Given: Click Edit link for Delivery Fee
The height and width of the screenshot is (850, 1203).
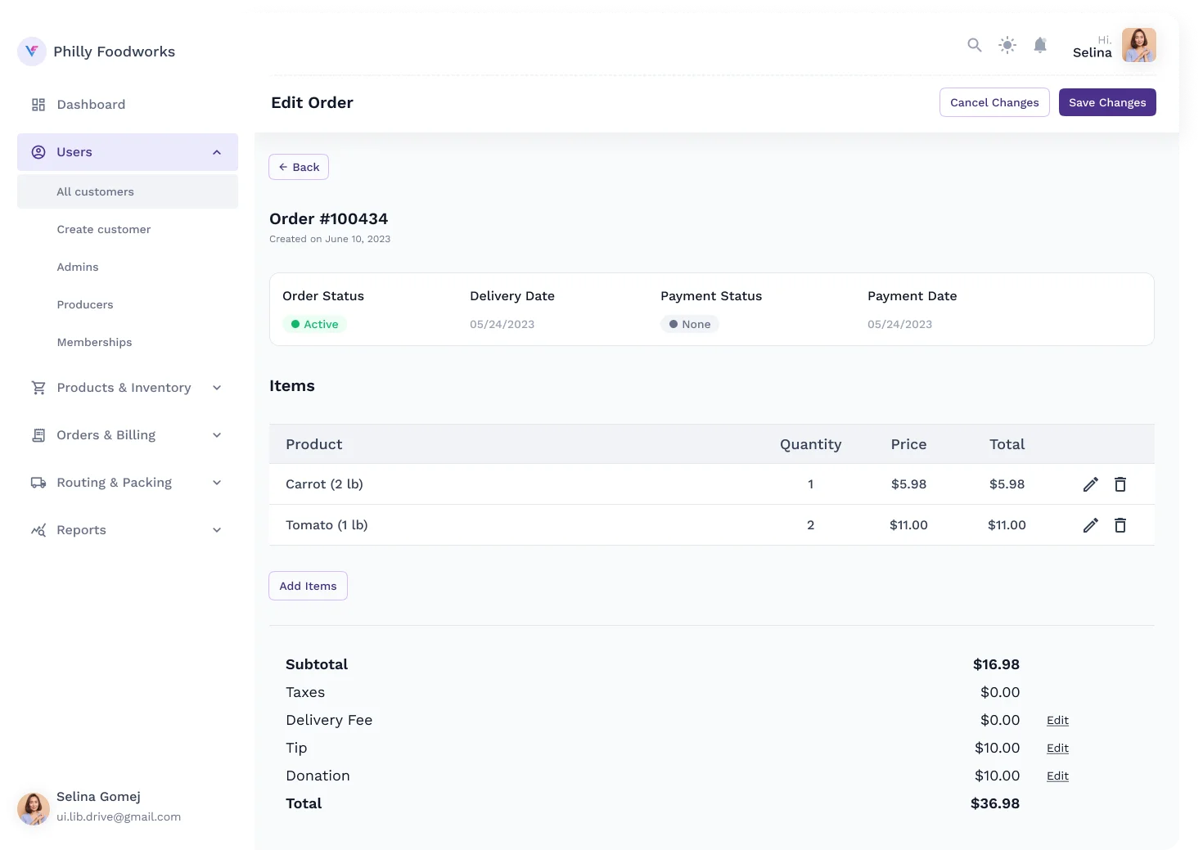Looking at the screenshot, I should click(x=1057, y=720).
